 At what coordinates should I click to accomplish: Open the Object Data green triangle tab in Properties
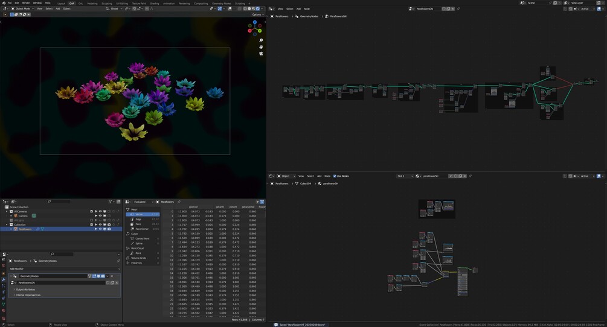pos(4,304)
